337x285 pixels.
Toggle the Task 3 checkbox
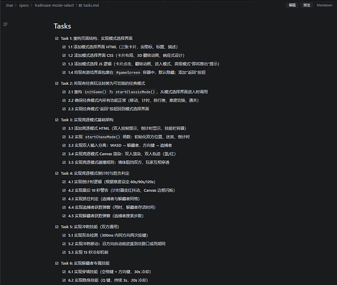pos(57,120)
